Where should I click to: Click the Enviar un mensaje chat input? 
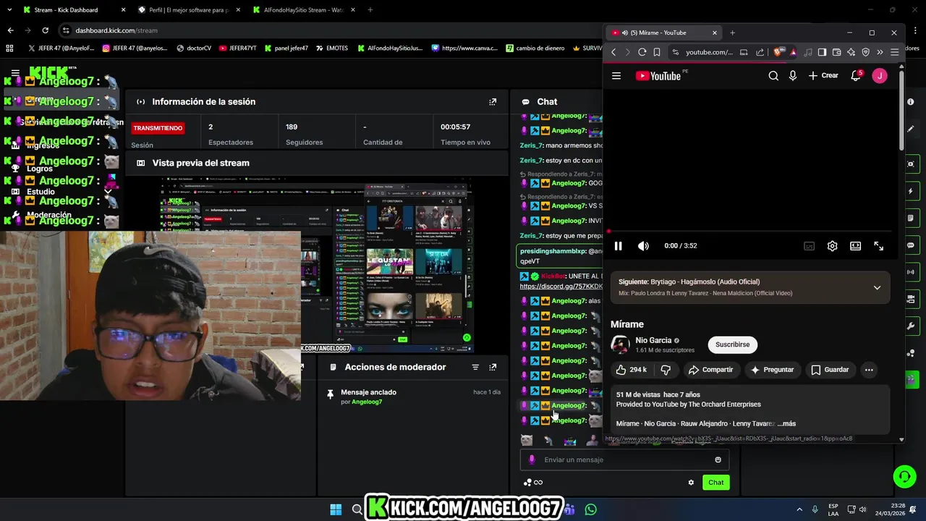pos(624,459)
